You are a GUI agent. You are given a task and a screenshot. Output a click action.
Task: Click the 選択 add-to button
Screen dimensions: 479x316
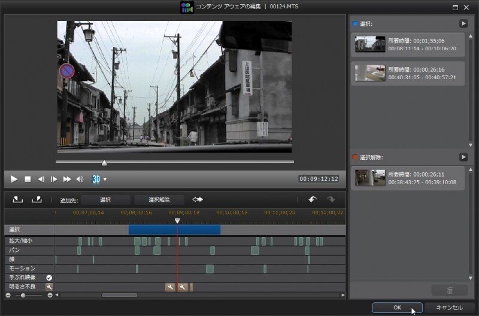(x=105, y=199)
